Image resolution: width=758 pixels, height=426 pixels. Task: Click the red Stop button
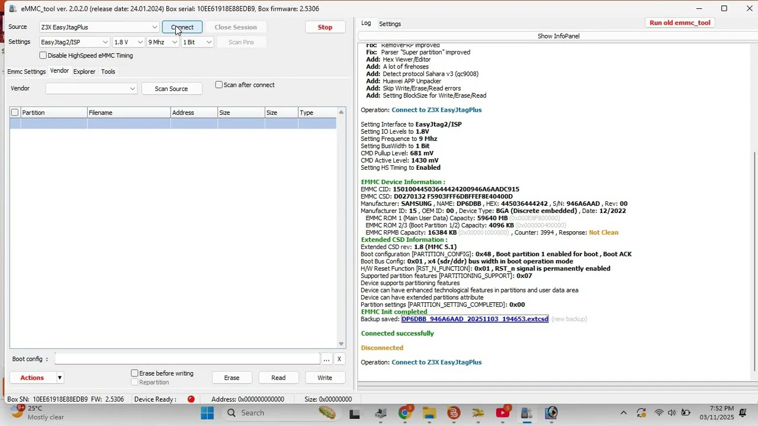(x=325, y=27)
